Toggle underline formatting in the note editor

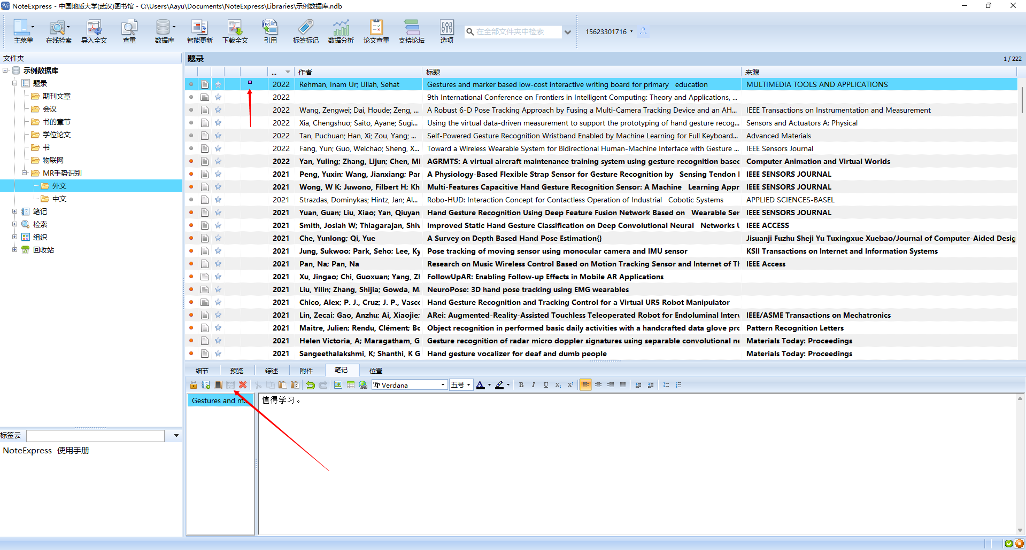tap(546, 385)
